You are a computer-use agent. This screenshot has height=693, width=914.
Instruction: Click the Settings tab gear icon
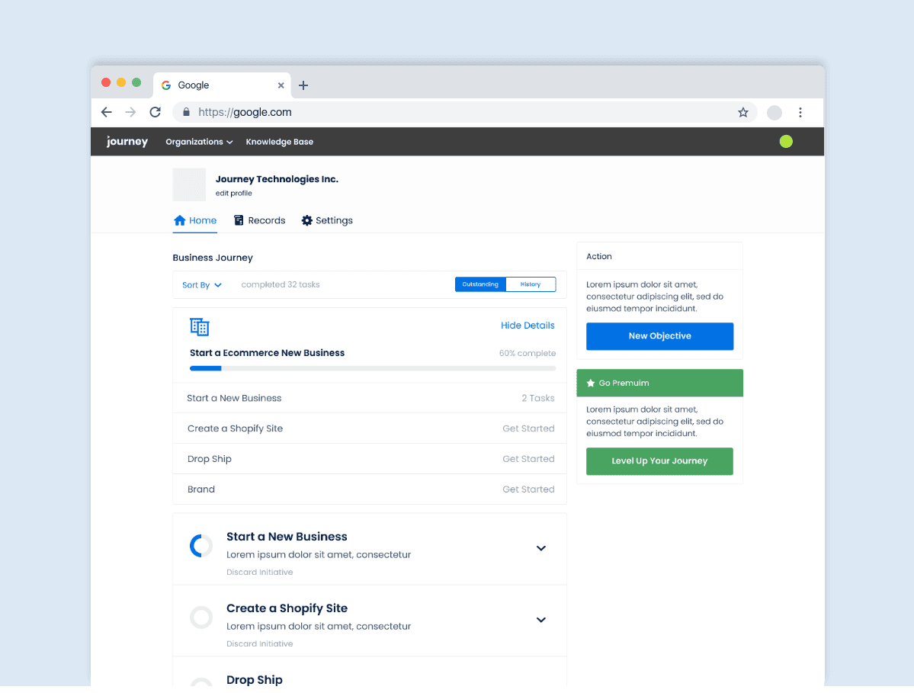[306, 220]
